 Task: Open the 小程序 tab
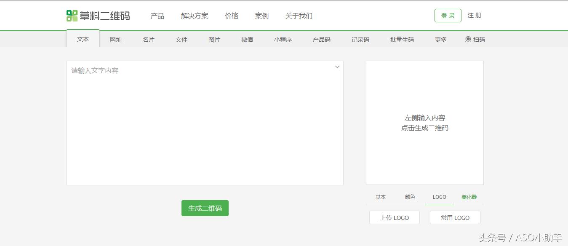(283, 39)
